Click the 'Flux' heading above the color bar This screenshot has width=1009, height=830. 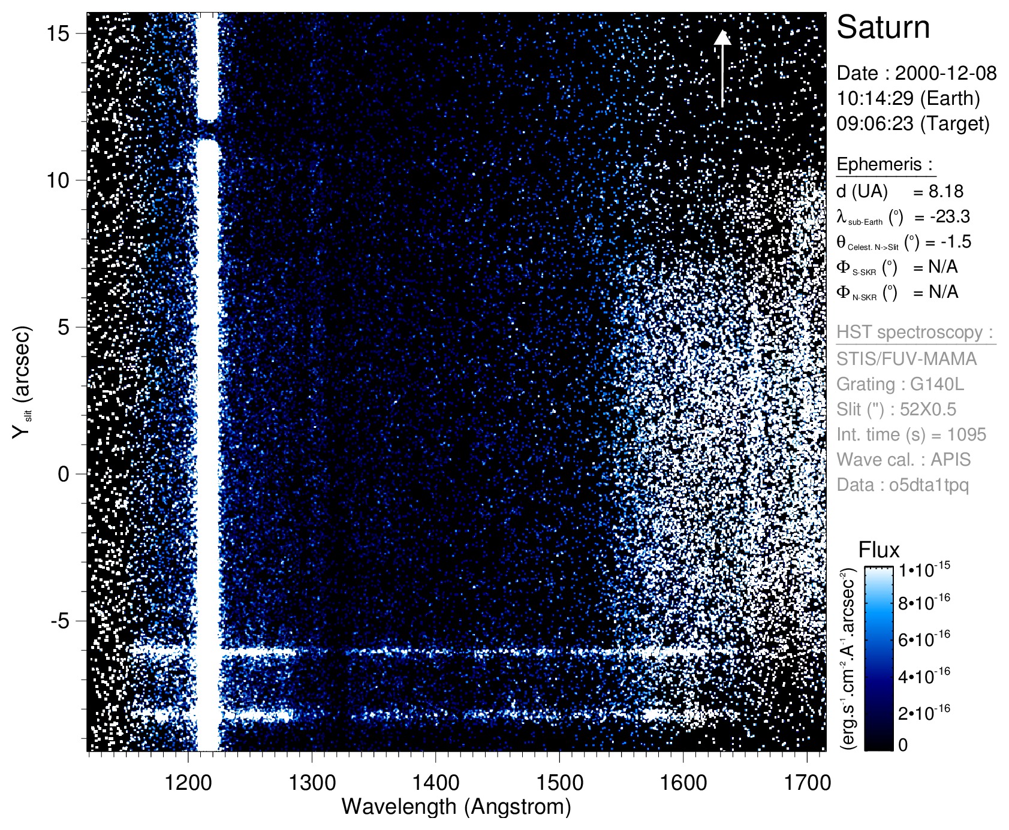click(879, 550)
